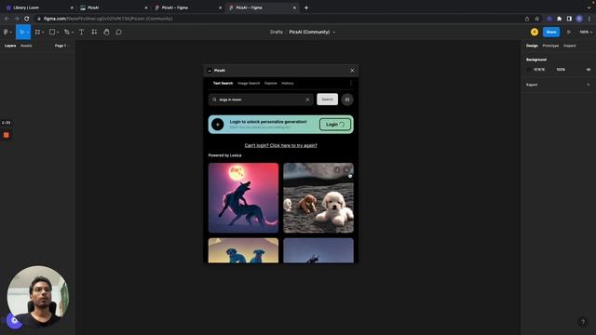Open the Figma help question-mark button

click(583, 322)
